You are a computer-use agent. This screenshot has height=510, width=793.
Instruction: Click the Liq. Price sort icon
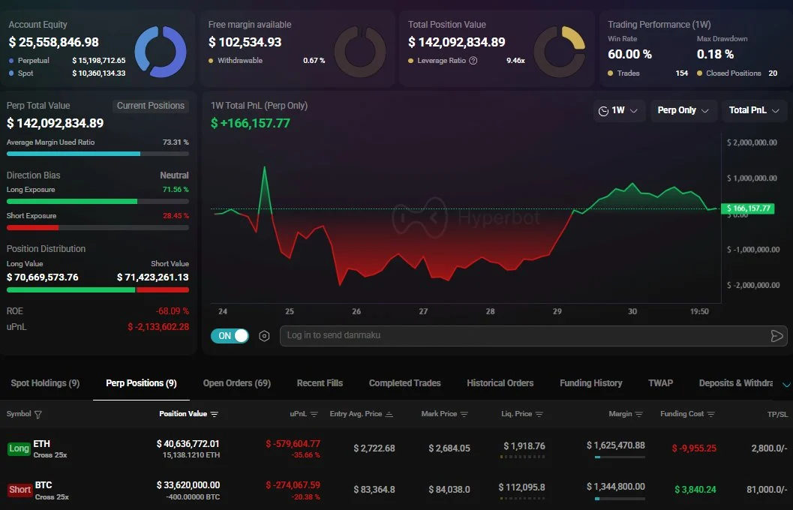539,415
